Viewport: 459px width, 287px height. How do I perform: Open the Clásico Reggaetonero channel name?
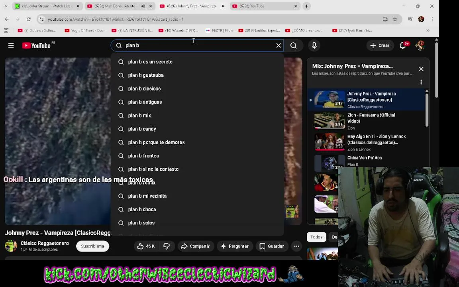(x=45, y=244)
